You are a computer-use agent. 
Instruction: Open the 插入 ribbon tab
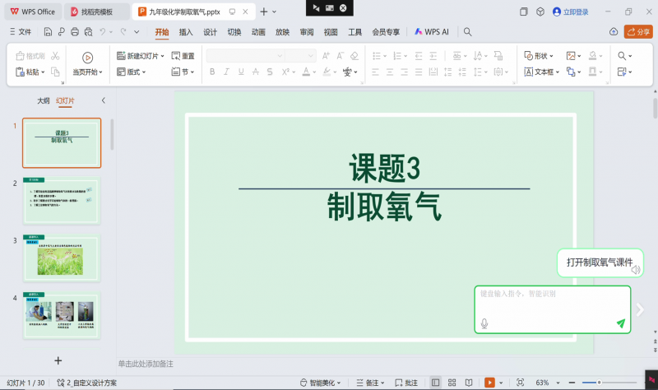[186, 32]
